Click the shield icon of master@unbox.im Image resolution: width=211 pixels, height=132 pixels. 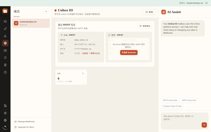point(16,23)
